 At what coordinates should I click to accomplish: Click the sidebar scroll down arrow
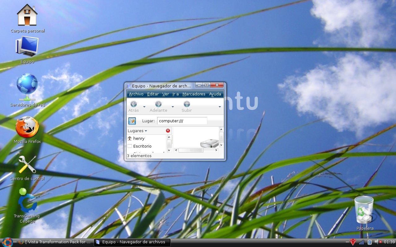tap(169, 151)
